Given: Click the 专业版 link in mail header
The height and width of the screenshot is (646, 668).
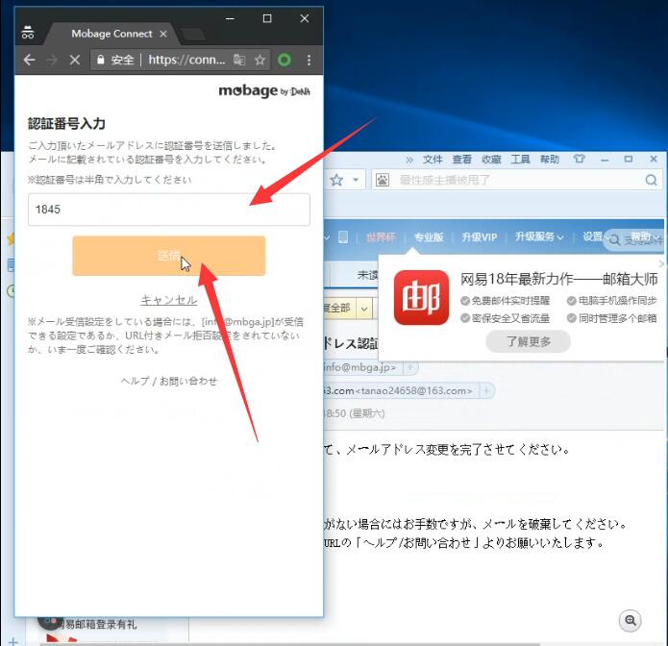Looking at the screenshot, I should (429, 237).
